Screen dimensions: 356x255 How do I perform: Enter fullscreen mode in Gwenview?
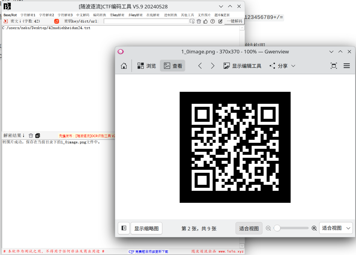coord(334,66)
